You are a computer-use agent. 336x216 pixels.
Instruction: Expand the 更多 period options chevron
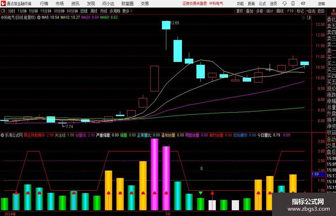[128, 11]
